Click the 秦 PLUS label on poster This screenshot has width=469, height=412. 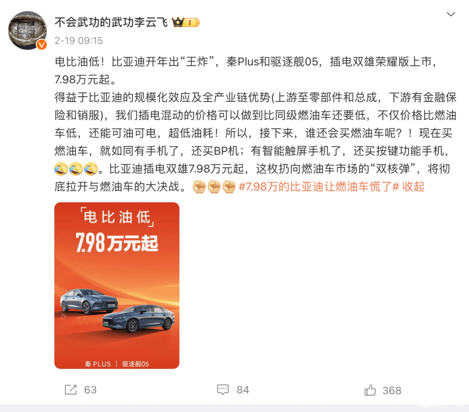click(98, 364)
